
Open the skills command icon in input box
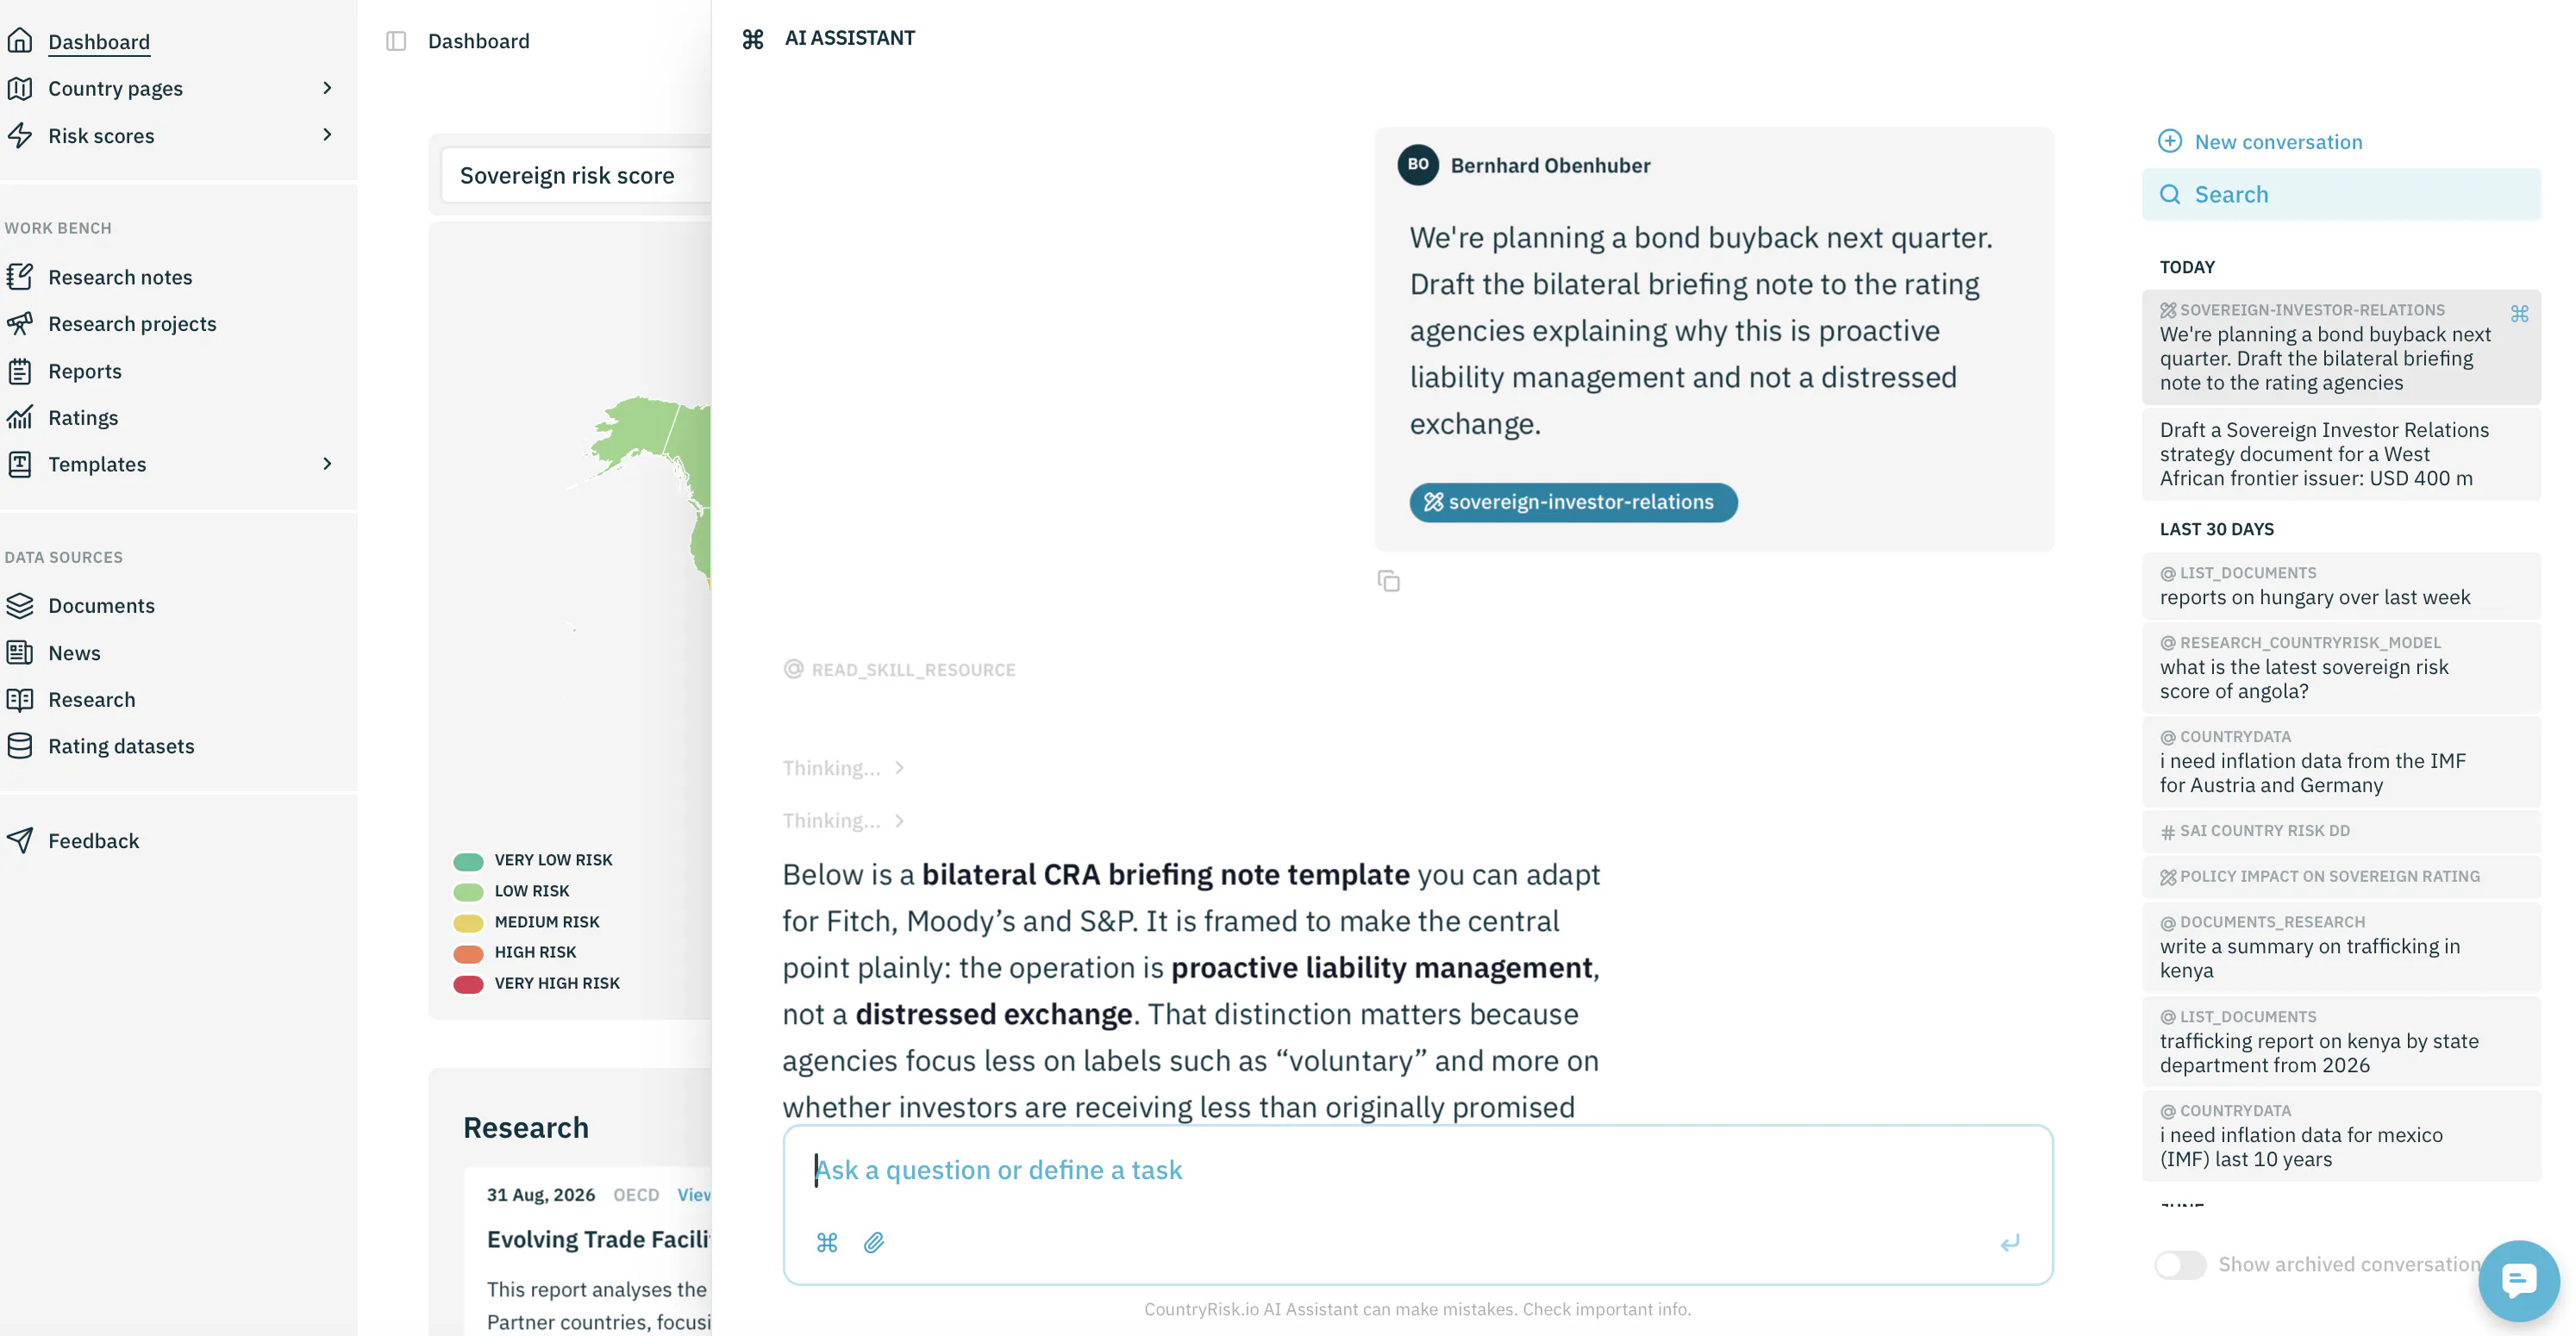[x=827, y=1242]
